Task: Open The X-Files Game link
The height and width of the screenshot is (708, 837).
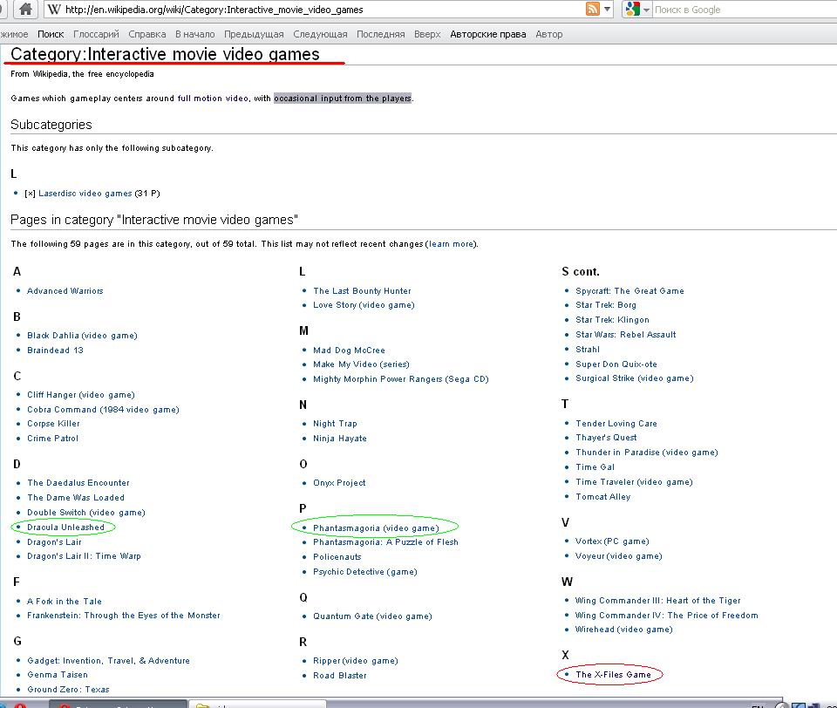Action: [613, 674]
